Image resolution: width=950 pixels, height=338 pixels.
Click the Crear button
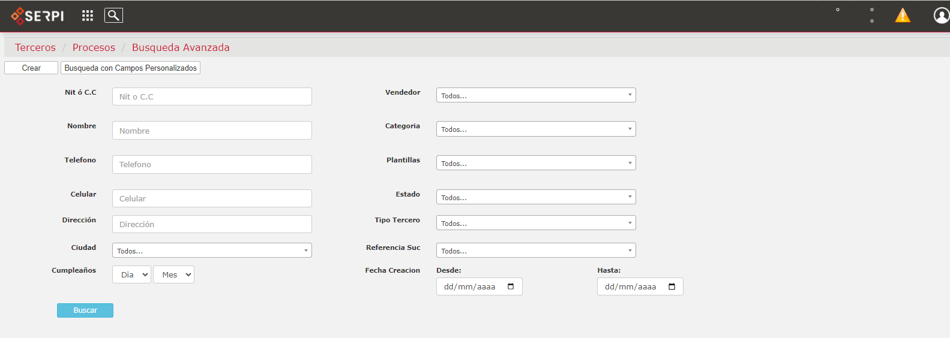31,68
